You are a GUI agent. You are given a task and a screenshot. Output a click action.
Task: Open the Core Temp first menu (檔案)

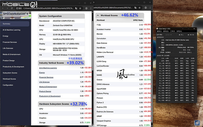[x=159, y=31]
